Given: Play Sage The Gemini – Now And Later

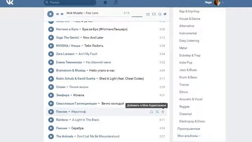Looking at the screenshot, I should 51,37.
